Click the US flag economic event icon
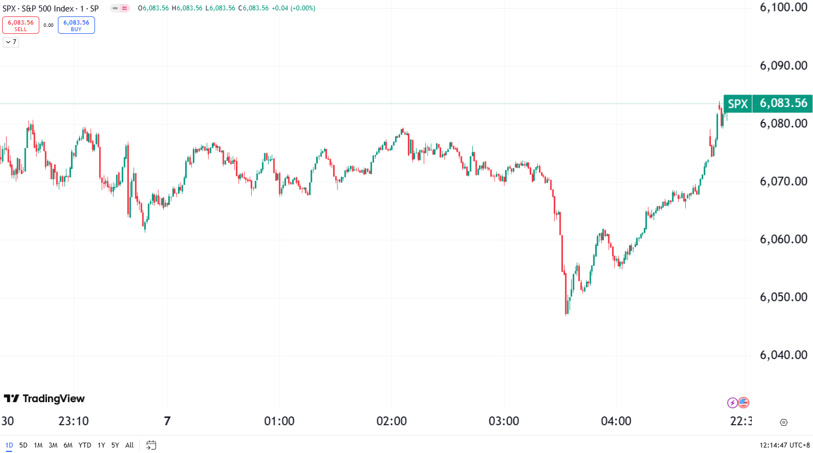Viewport: 813px width, 453px height. (744, 403)
